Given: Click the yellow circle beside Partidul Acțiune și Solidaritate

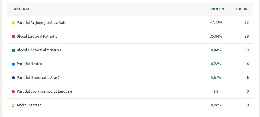Looking at the screenshot, I should (13, 23).
